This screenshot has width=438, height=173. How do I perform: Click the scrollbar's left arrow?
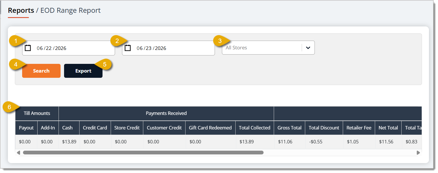[x=18, y=152]
